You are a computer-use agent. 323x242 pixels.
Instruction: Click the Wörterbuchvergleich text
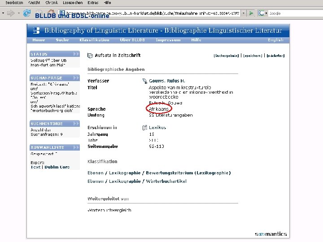tap(109, 210)
